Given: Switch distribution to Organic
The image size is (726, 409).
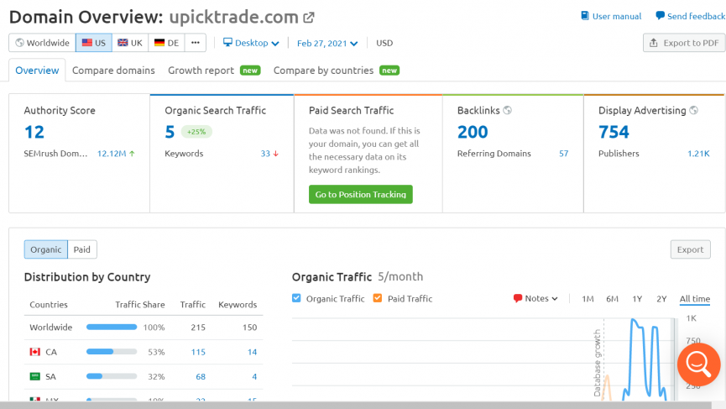Looking at the screenshot, I should [x=46, y=249].
